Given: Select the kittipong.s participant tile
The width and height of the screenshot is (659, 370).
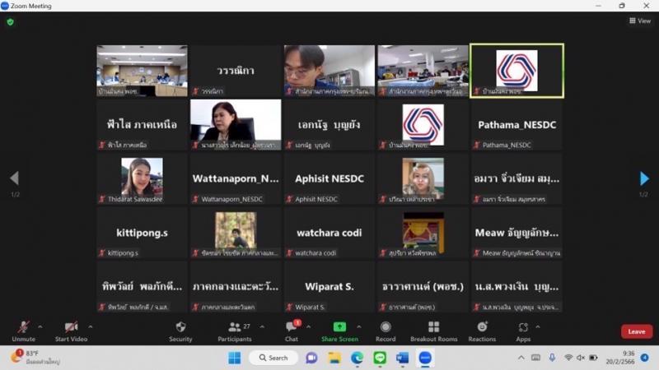Looking at the screenshot, I should pyautogui.click(x=142, y=233).
